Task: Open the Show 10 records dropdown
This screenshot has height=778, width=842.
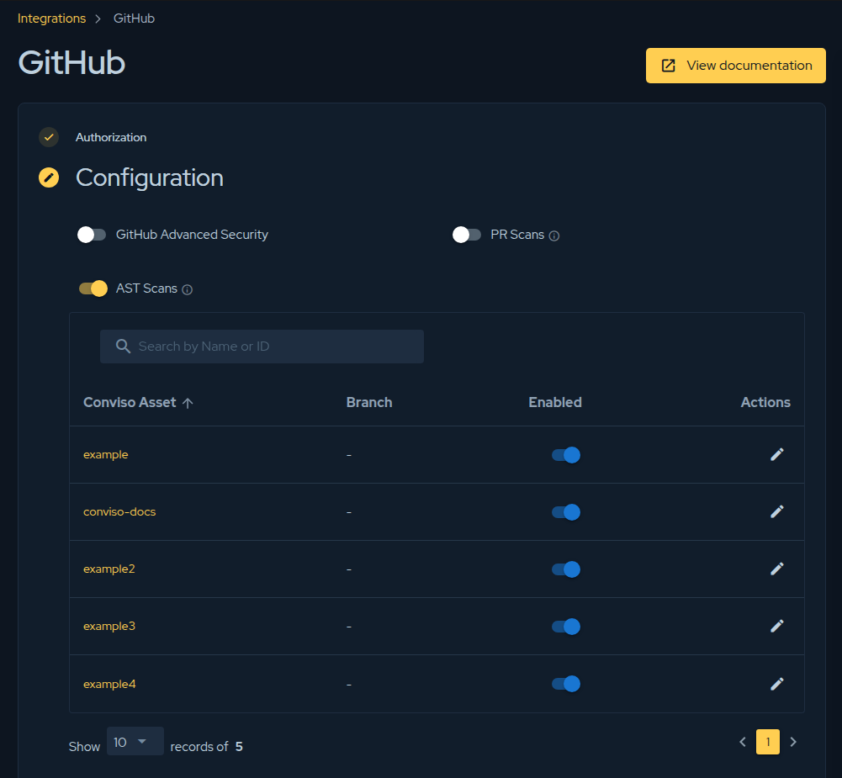Action: click(135, 741)
